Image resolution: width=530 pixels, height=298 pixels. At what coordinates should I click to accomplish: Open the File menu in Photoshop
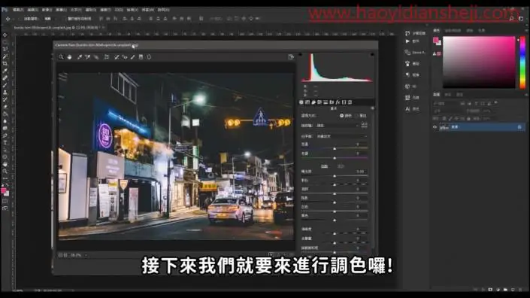[18, 10]
